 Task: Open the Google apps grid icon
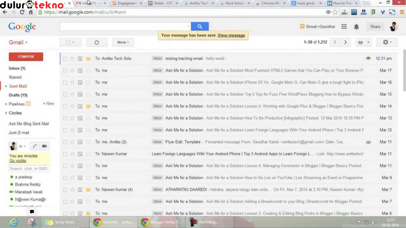click(344, 27)
